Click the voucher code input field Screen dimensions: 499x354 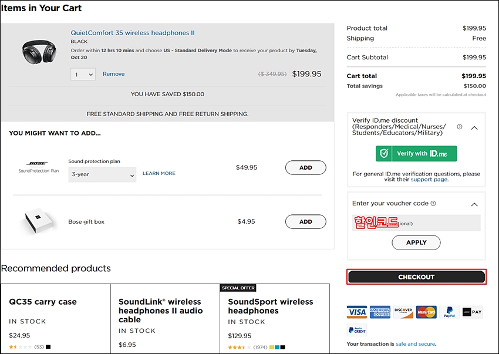[x=416, y=223]
